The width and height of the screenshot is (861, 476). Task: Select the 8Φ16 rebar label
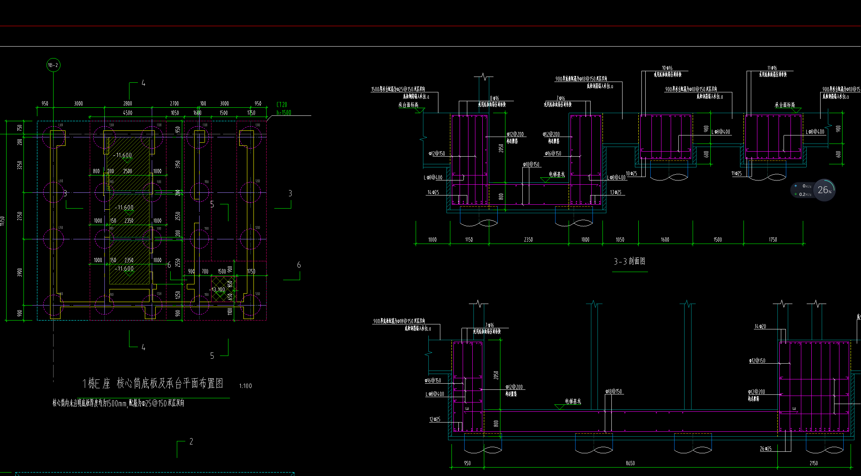(494, 99)
